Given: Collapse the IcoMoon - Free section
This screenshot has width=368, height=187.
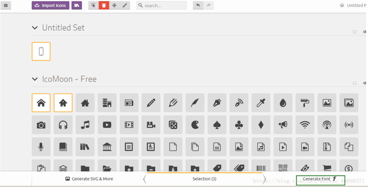Looking at the screenshot, I should pyautogui.click(x=35, y=79).
